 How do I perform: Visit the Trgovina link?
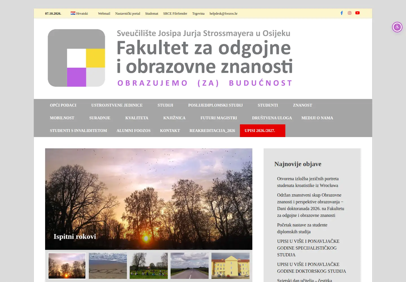(198, 14)
